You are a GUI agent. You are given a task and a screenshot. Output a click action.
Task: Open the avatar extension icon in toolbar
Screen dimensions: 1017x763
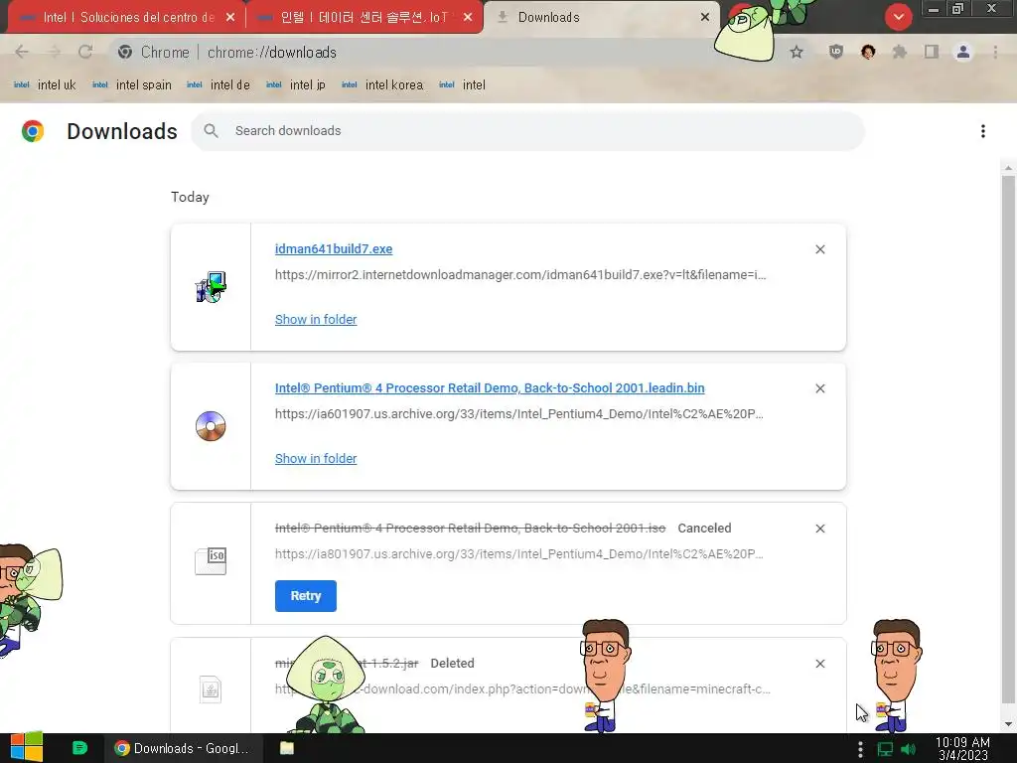pyautogui.click(x=868, y=52)
